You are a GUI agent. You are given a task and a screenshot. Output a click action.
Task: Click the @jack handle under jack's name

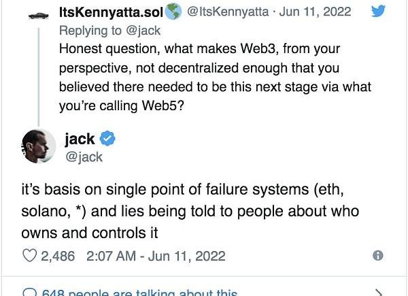click(83, 157)
